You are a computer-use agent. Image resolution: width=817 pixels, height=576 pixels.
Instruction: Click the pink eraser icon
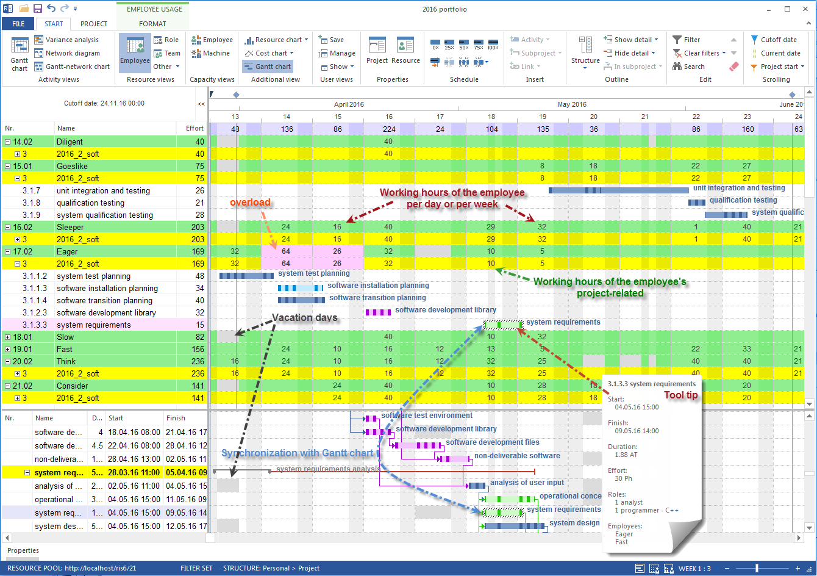click(734, 67)
